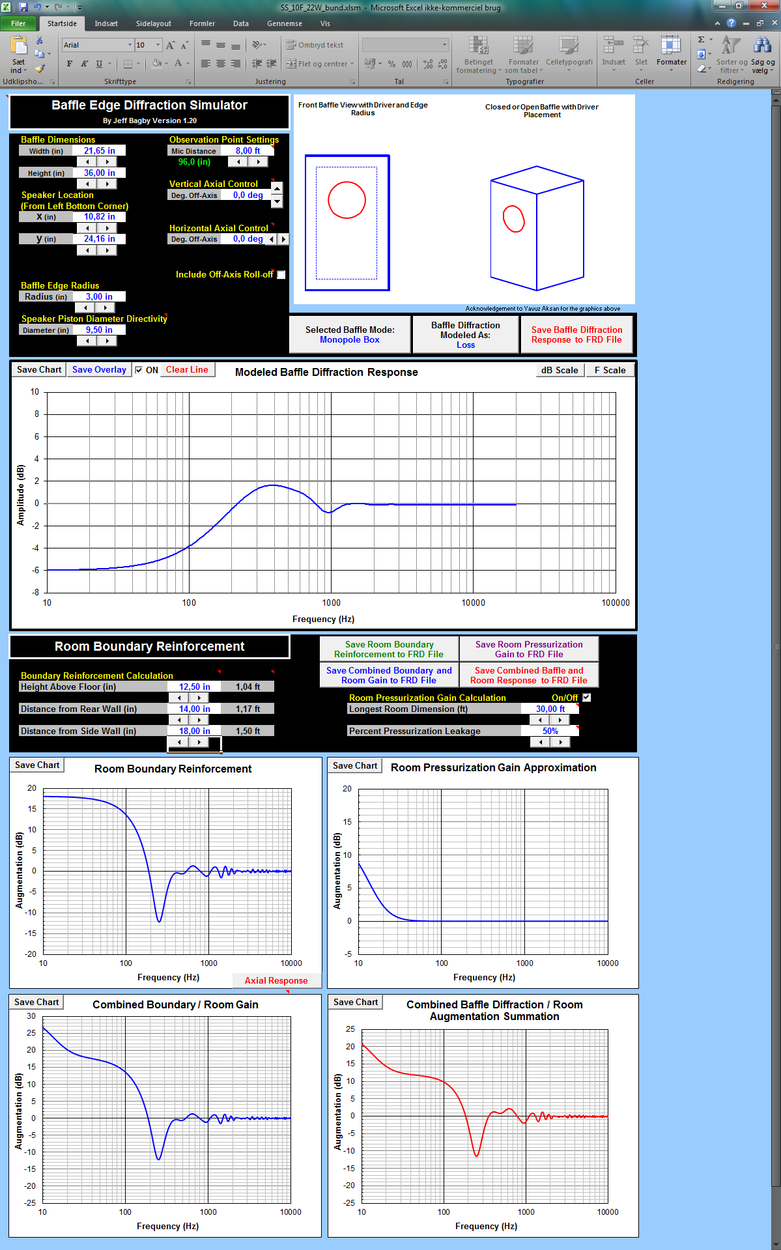Toggle the Include Off-Axis Roll-off checkbox
Image resolution: width=781 pixels, height=1250 pixels.
pyautogui.click(x=281, y=275)
